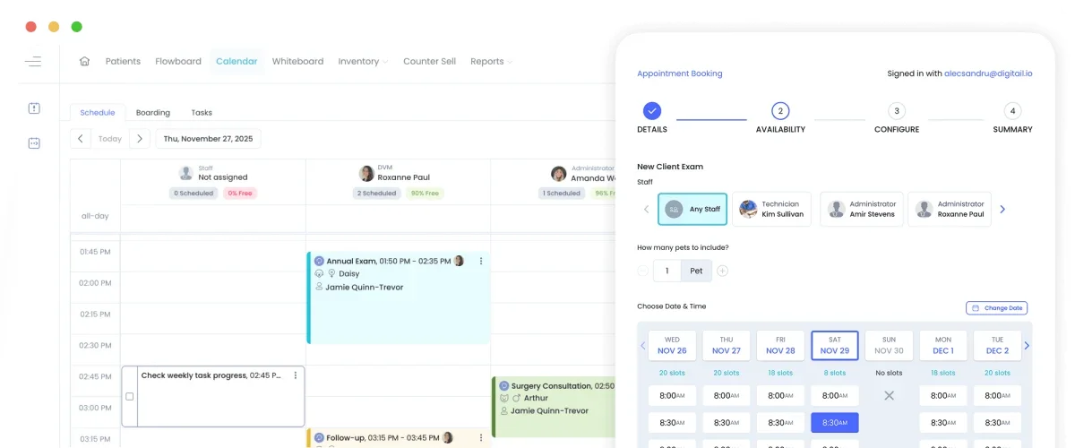The height and width of the screenshot is (448, 1075).
Task: Open the Annual Exam appointment options menu
Action: coord(481,262)
